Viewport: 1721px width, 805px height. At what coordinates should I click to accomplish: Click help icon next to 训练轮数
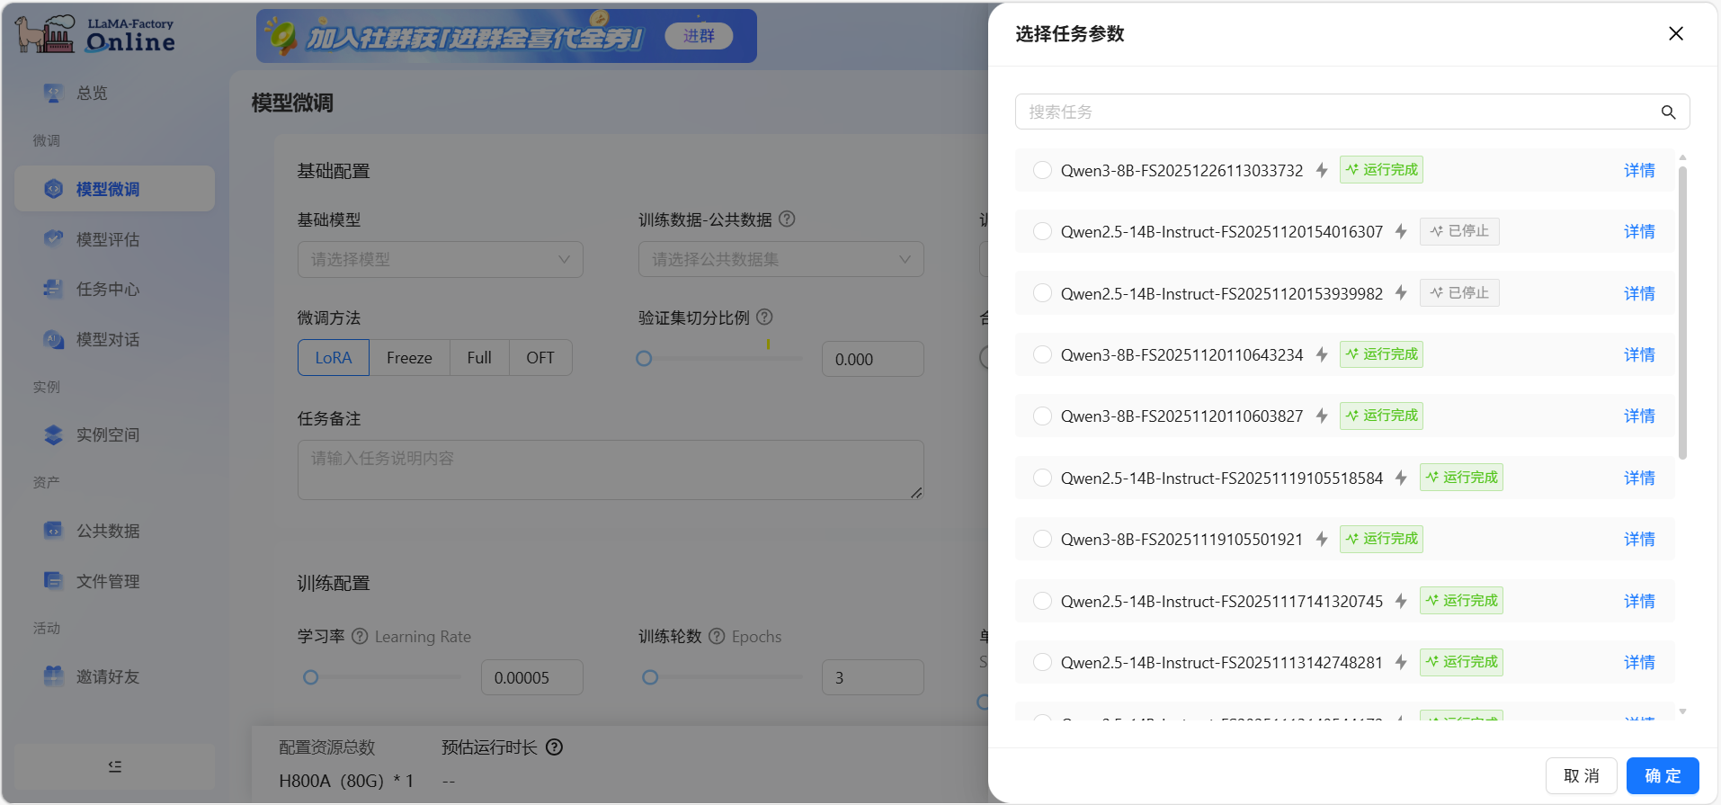[x=717, y=636]
